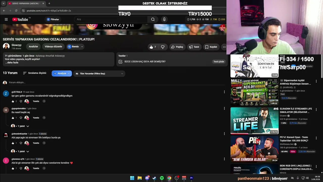Open the STREAMER LIFE video thumbnail
Screen dimensions: 323x182
pos(254,121)
